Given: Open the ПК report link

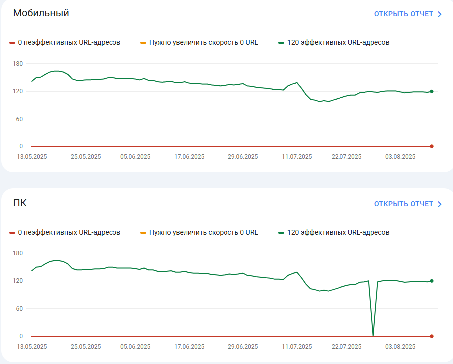Looking at the screenshot, I should pos(408,204).
